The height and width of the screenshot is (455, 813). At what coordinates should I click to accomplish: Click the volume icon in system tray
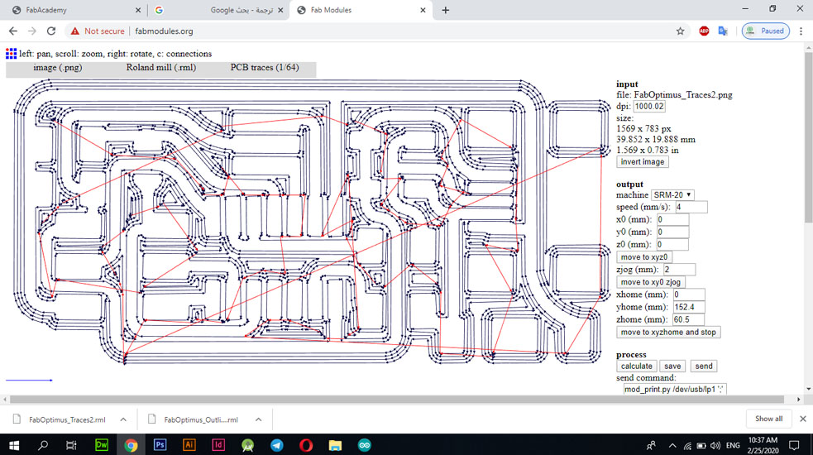click(x=715, y=446)
